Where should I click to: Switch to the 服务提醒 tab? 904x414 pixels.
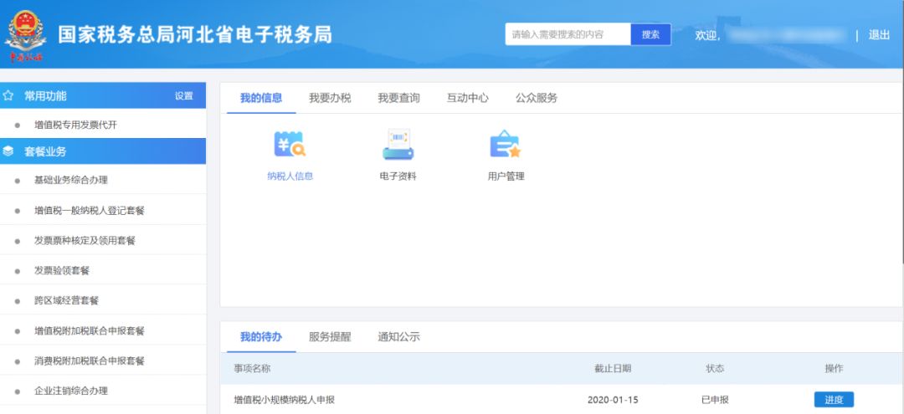coord(330,337)
